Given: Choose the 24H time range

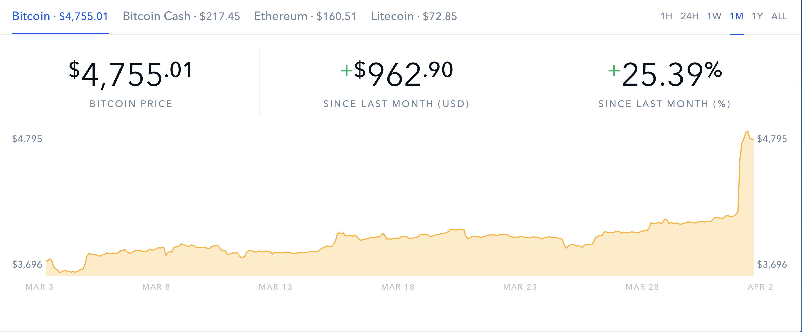Looking at the screenshot, I should [689, 16].
